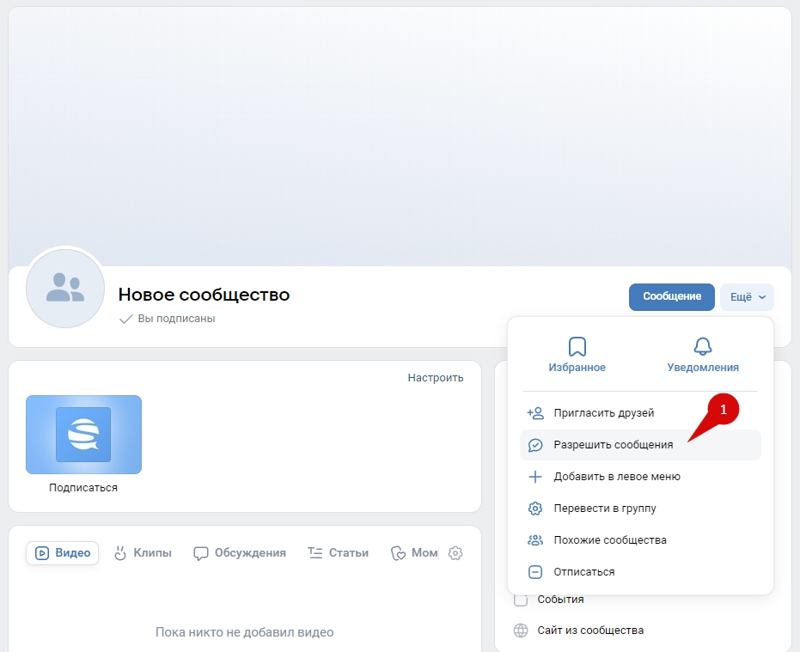800x652 pixels.
Task: Click the plus icon beside Добавить в левое меню
Action: point(535,477)
